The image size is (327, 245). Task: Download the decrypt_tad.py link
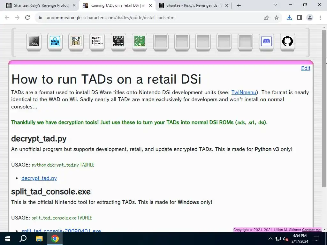click(39, 178)
